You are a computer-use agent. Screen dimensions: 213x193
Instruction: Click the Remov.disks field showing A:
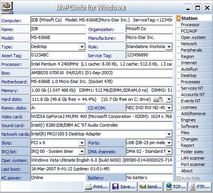(58, 108)
